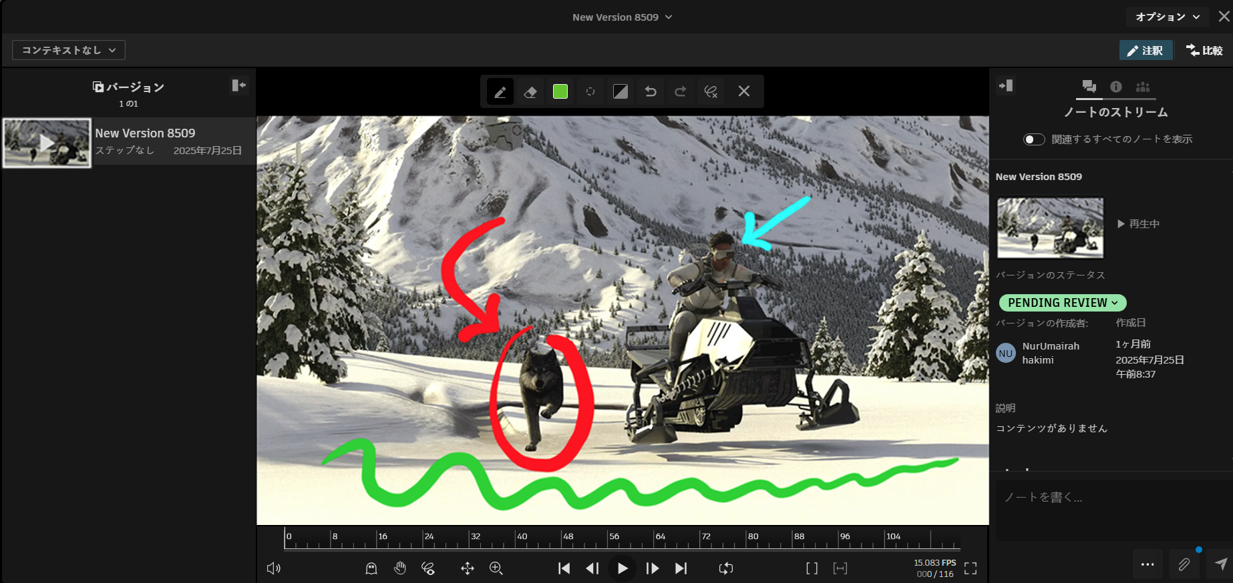Open the brush size control
This screenshot has width=1233, height=583.
[x=590, y=91]
